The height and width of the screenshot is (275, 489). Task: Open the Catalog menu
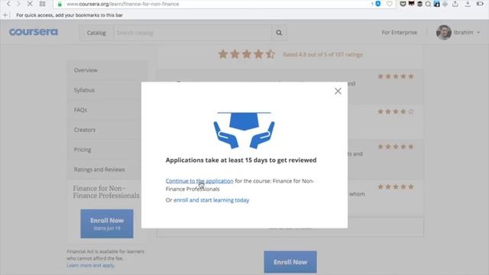[x=96, y=33]
